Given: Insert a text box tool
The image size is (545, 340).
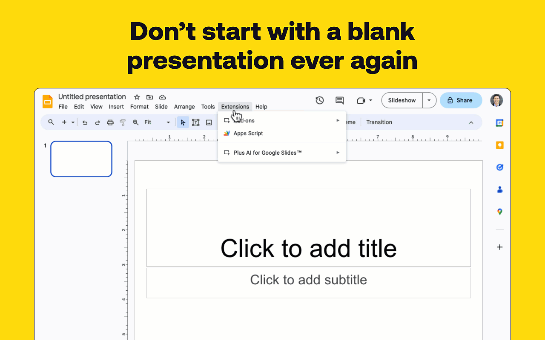Looking at the screenshot, I should 196,122.
